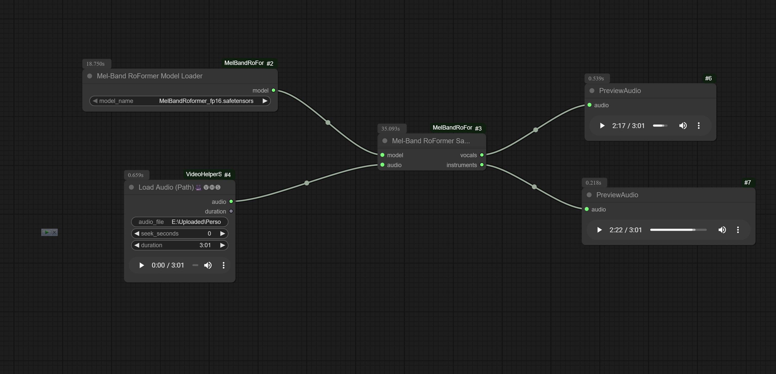This screenshot has height=374, width=776.
Task: Open more options in Load Audio player
Action: [223, 265]
